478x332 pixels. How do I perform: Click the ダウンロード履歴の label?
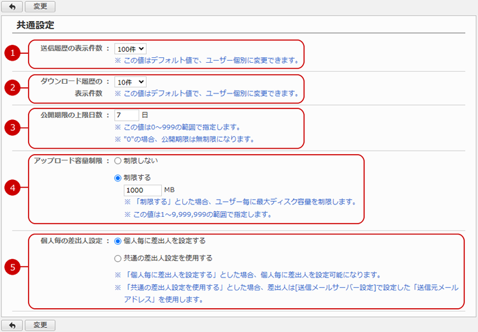tap(72, 81)
